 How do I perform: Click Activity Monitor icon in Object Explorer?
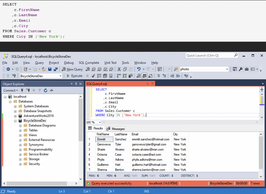click(x=51, y=90)
